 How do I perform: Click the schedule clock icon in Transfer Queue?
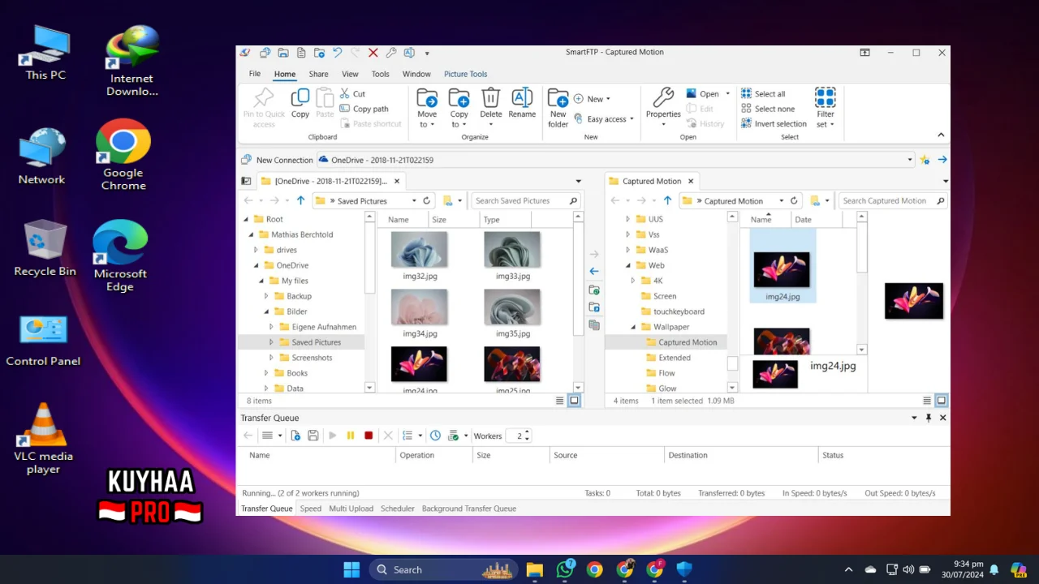point(435,436)
